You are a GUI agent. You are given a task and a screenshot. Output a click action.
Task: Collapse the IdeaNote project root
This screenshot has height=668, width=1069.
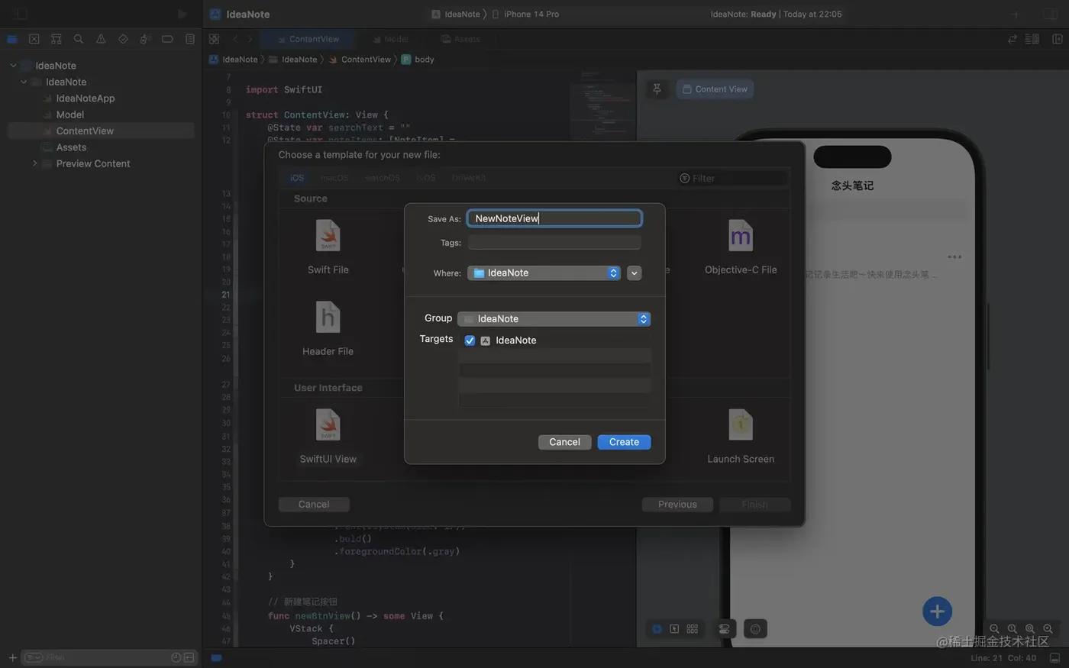pos(13,66)
